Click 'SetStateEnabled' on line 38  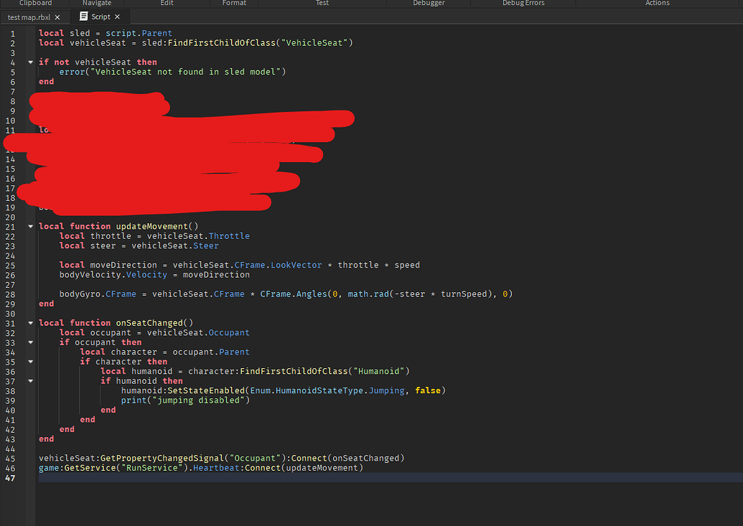[x=206, y=390]
